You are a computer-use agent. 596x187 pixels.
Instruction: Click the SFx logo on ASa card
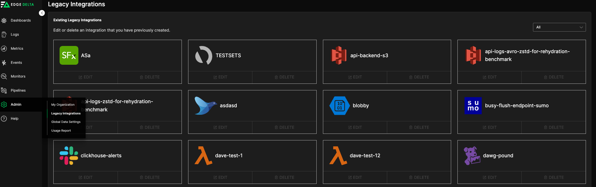[x=69, y=55]
